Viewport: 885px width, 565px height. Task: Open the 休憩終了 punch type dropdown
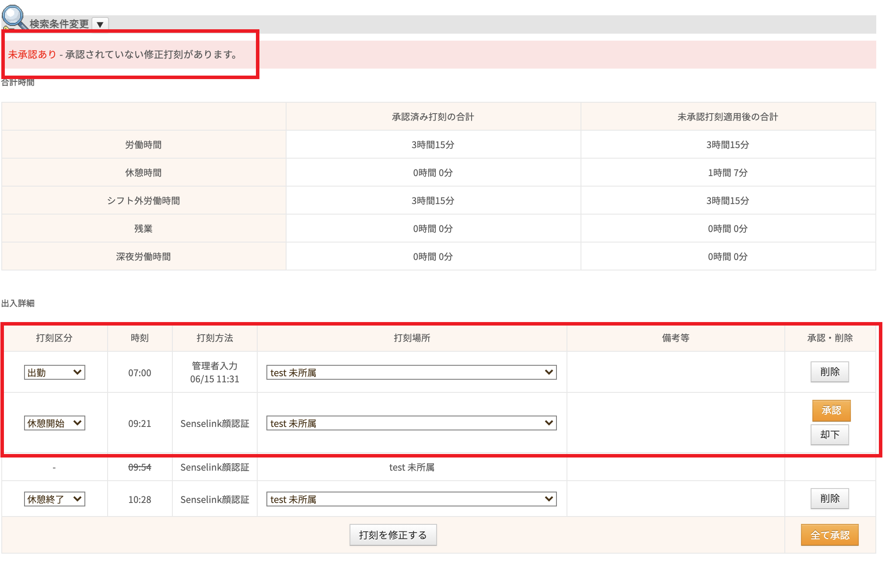click(x=54, y=499)
